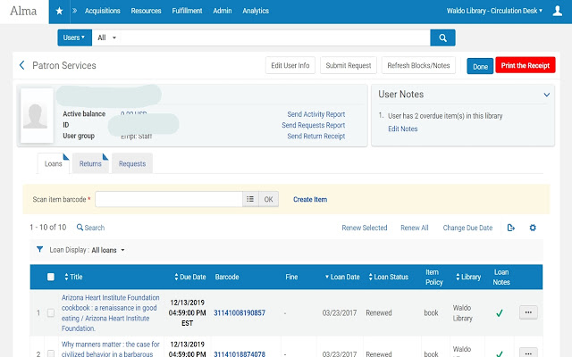
Task: Click overdue items user note text
Action: [x=445, y=116]
